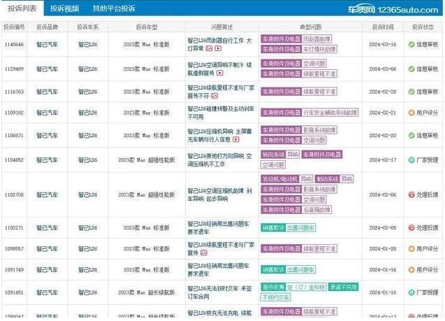Click 空调问题 tag in row 1129499

coord(314,64)
